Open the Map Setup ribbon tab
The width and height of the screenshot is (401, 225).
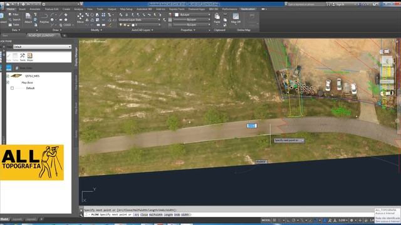(127, 9)
